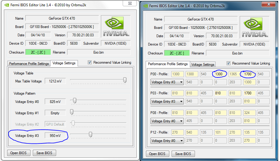
Task: Click the Voltage Entry #1 Empty field
Action: coord(55,113)
